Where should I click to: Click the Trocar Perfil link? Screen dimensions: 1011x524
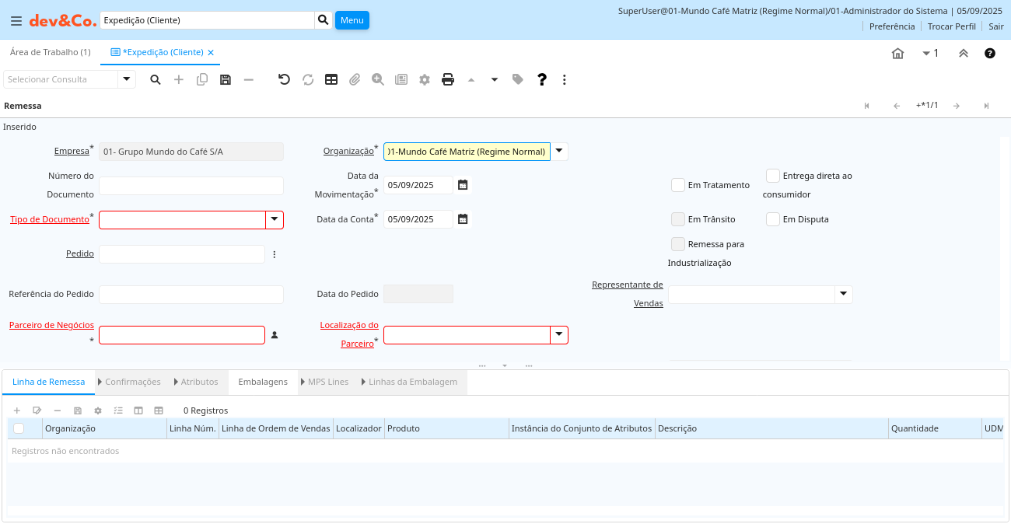point(951,26)
